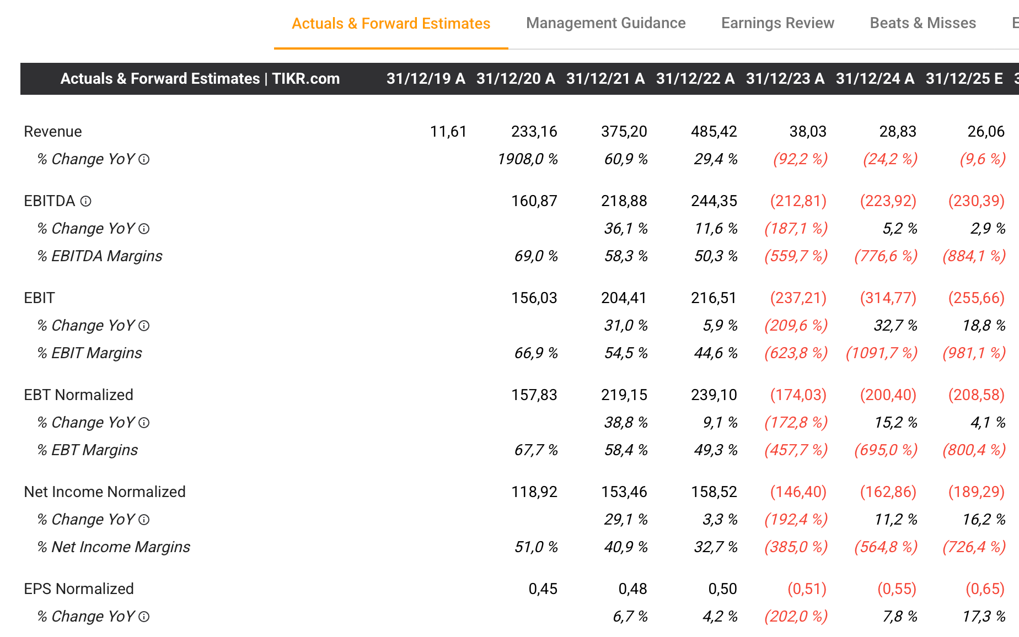Screen dimensions: 1019x637
Task: Click the net income value 118,92
Action: click(x=534, y=492)
